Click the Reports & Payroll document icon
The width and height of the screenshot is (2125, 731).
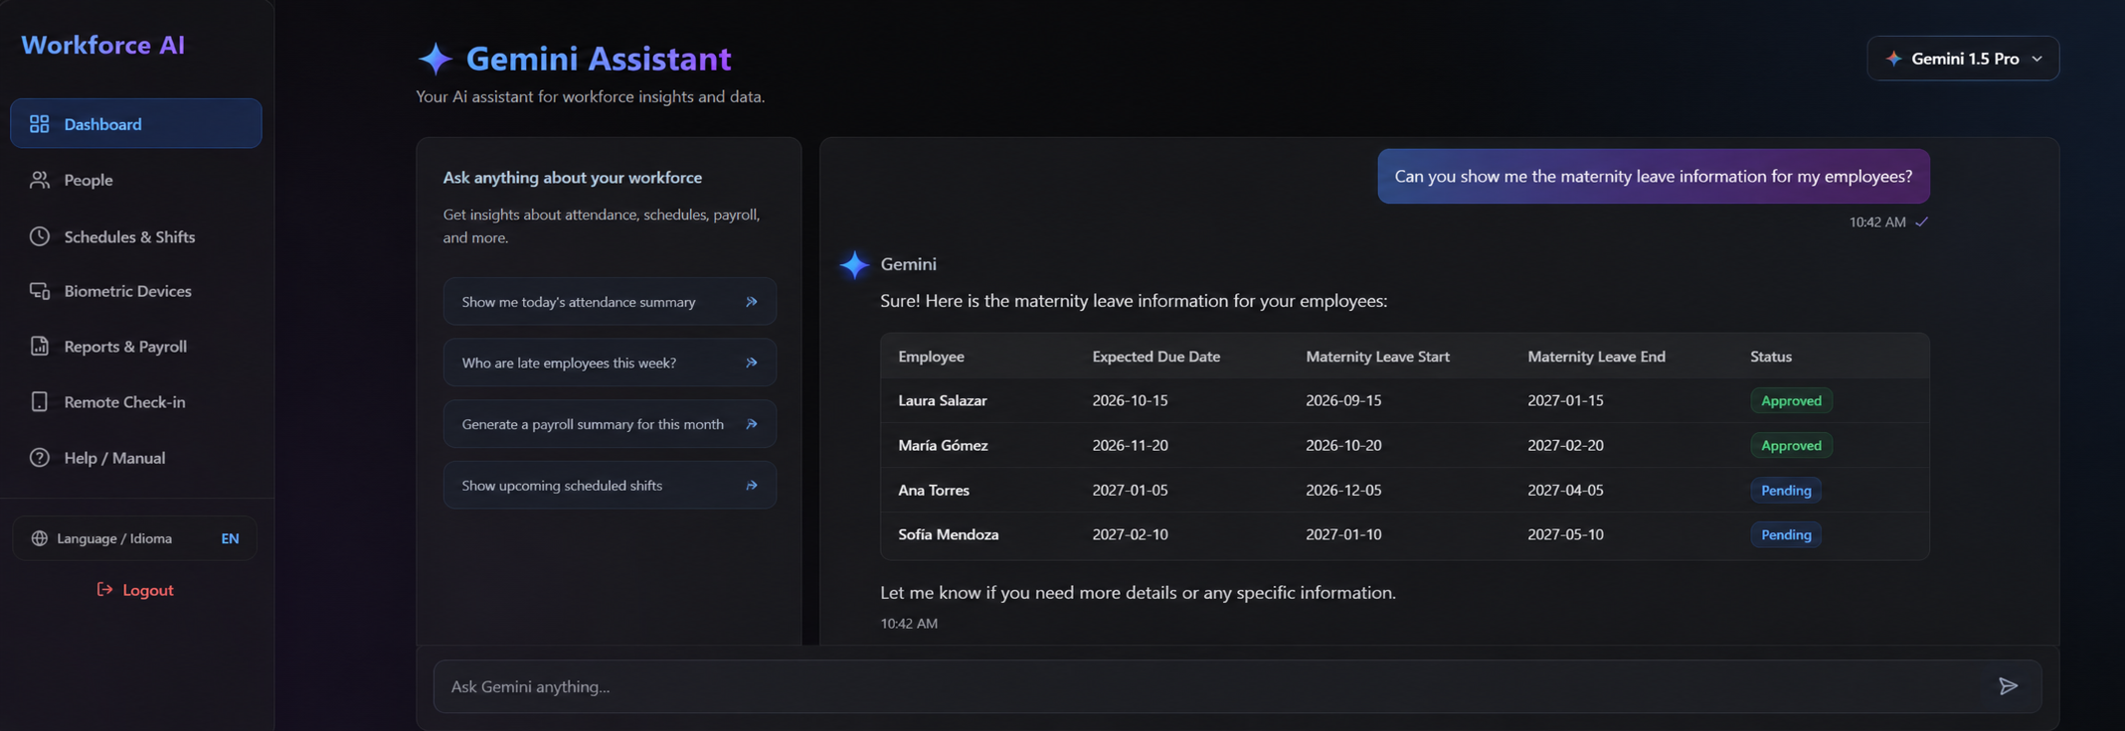(40, 346)
